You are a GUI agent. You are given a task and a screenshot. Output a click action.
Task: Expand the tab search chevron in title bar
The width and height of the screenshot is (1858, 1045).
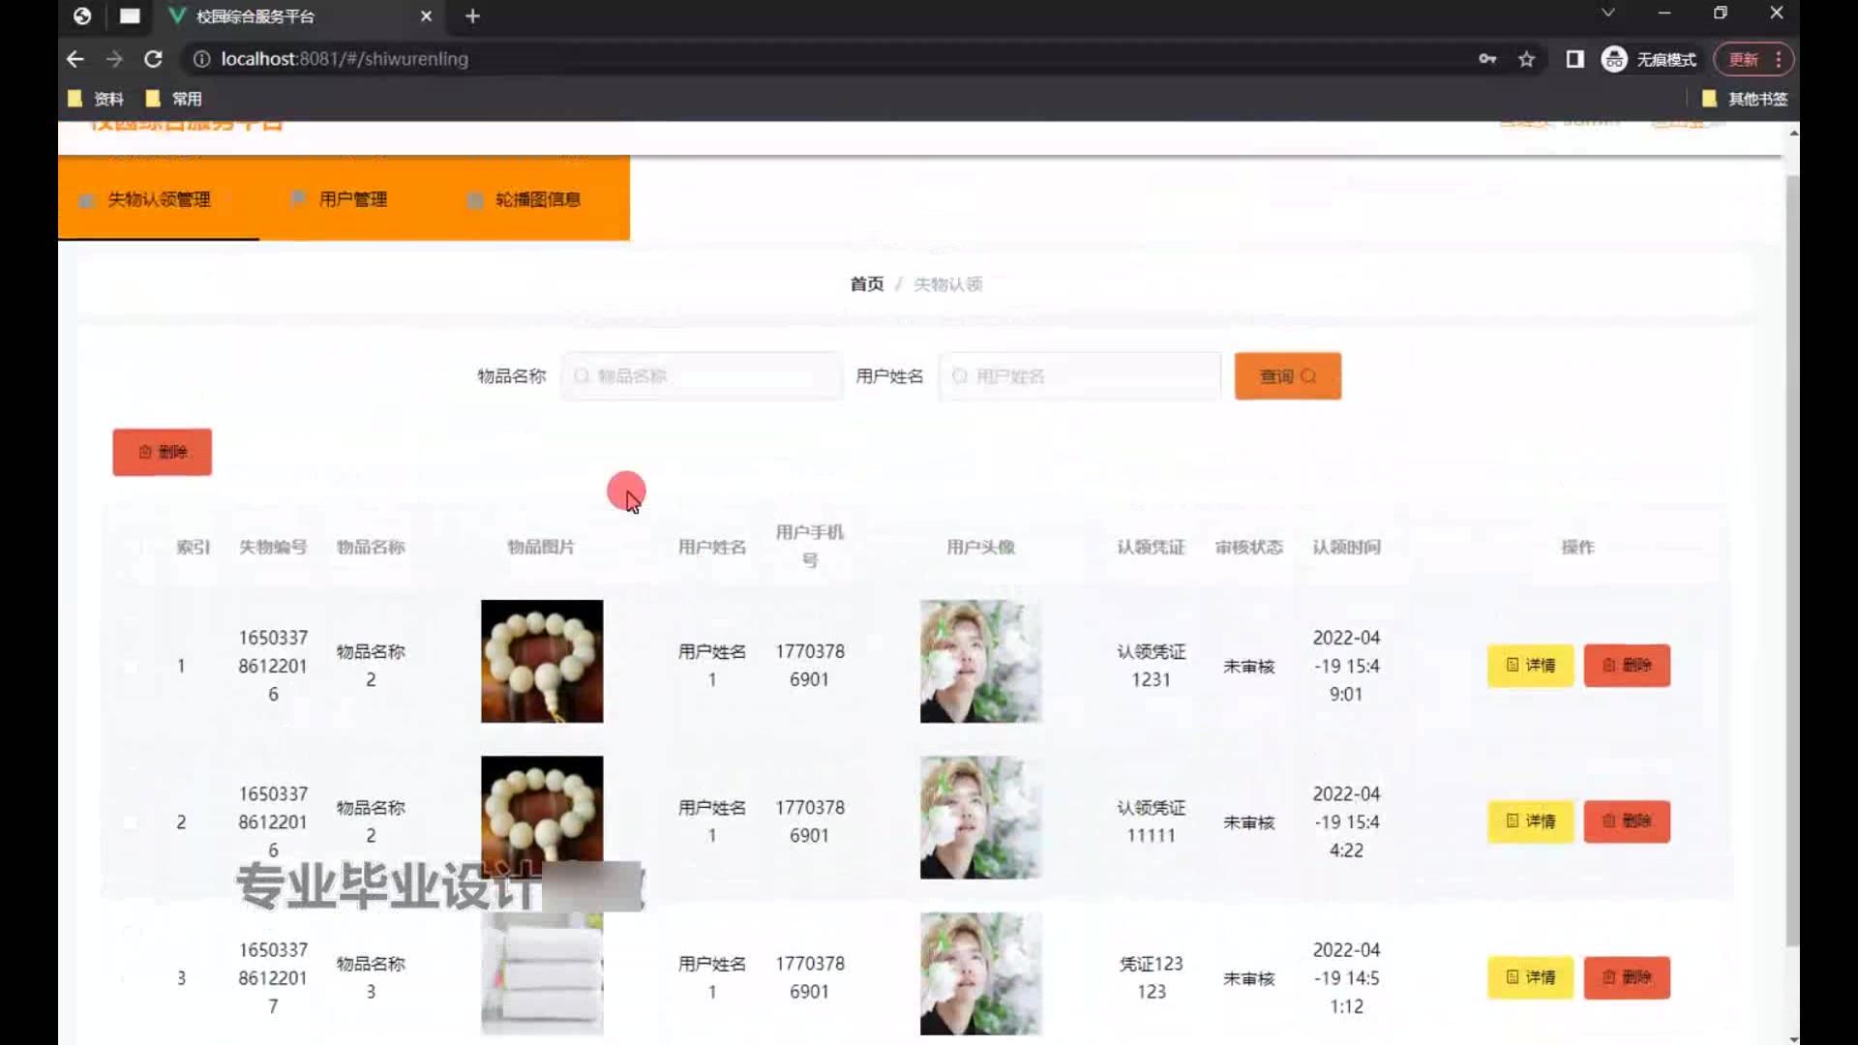[x=1607, y=14]
